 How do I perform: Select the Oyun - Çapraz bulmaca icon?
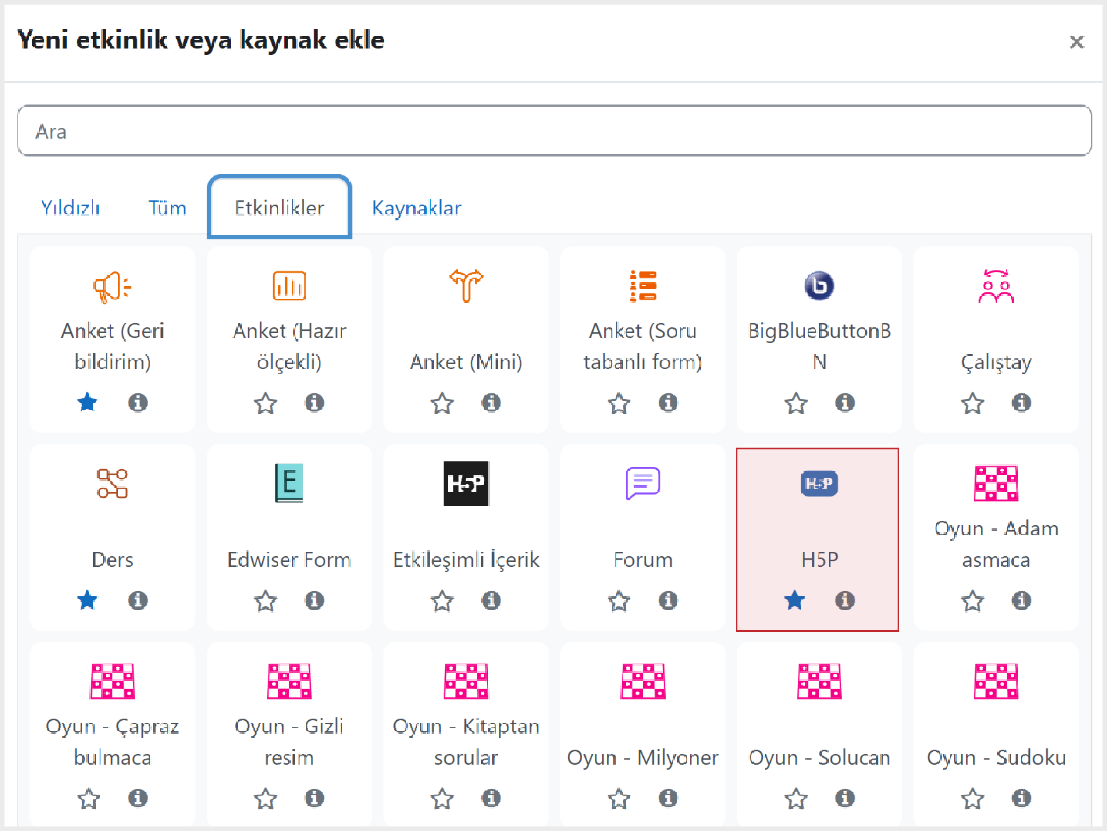[112, 681]
